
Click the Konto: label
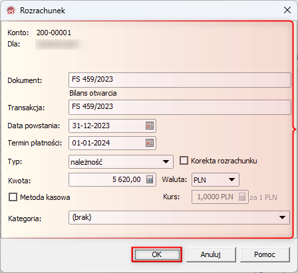pos(18,33)
